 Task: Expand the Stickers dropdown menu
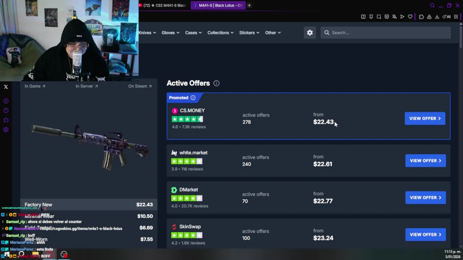[x=249, y=32]
